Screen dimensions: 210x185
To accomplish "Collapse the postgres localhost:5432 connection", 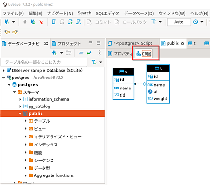I will [4, 78].
